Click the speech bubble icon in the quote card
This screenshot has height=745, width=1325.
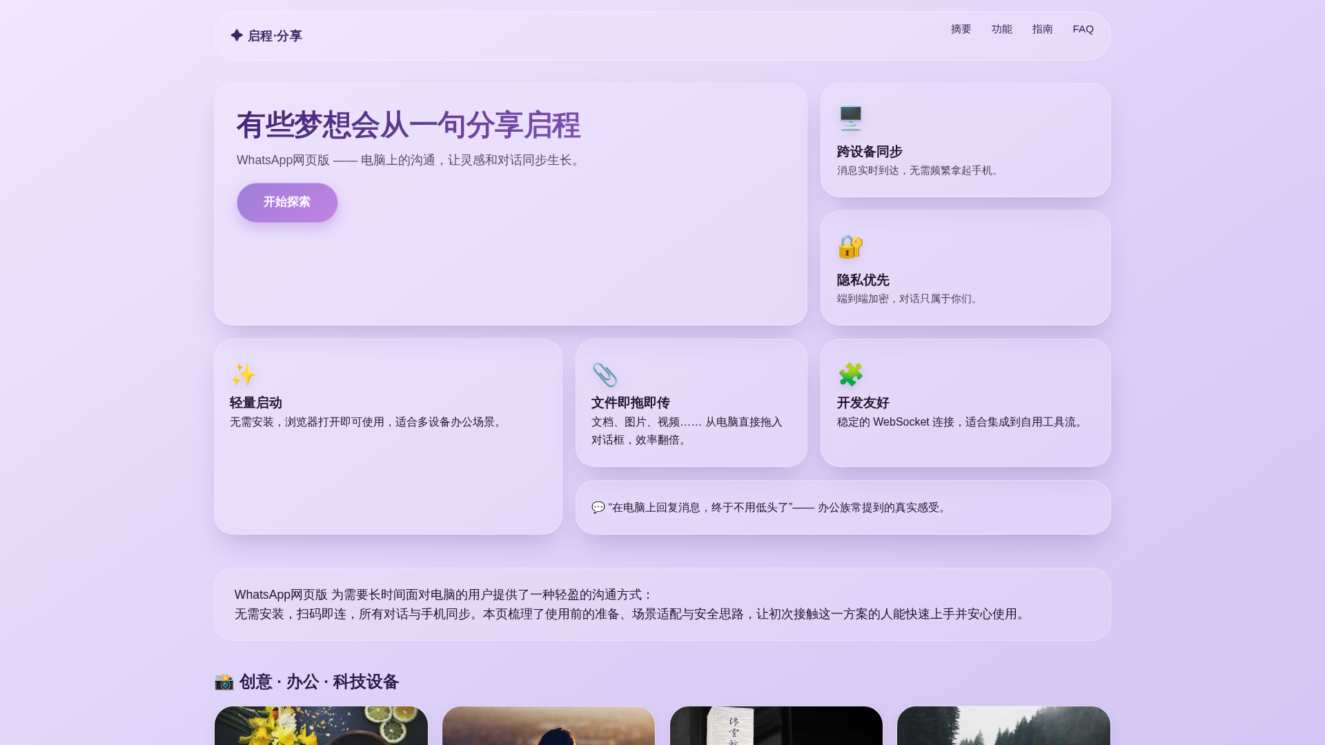(598, 508)
